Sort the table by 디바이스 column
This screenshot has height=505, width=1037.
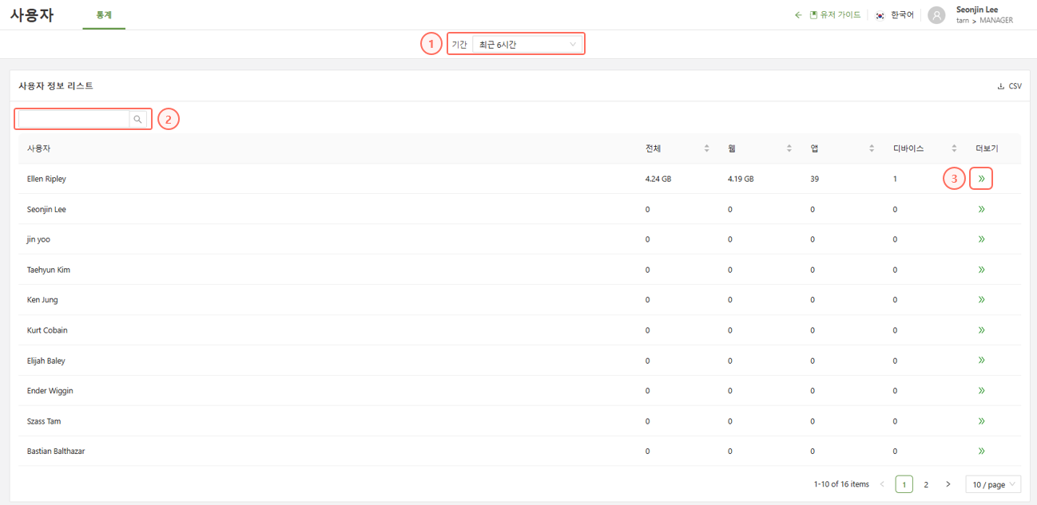point(954,148)
